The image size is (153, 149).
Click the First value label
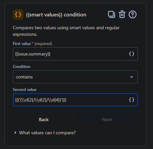22,44
